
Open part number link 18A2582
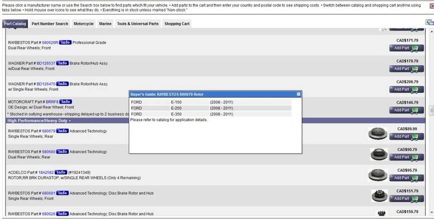(x=46, y=172)
